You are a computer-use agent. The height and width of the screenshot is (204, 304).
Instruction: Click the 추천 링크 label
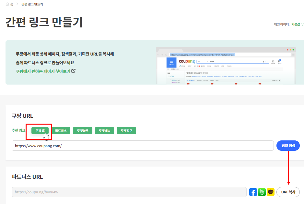coord(18,130)
